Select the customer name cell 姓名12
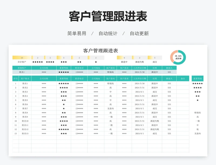216x165 pixels. tap(25, 129)
